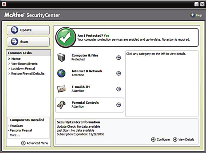Click More... under Components Installed
The width and height of the screenshot is (206, 153).
coord(15,135)
